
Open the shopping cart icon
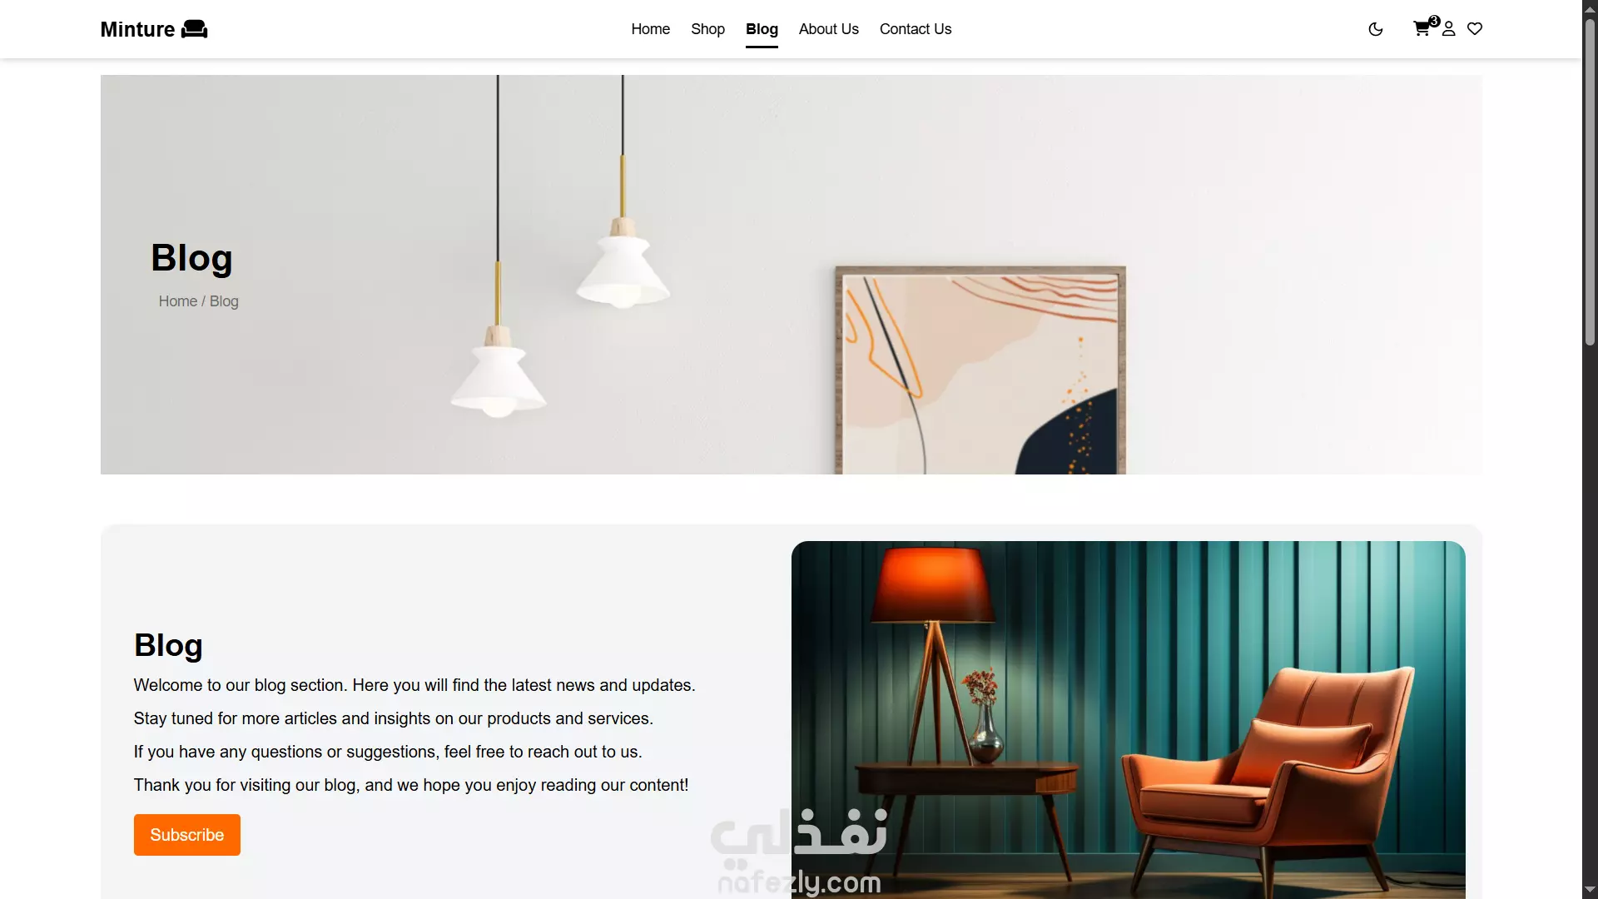pos(1422,29)
